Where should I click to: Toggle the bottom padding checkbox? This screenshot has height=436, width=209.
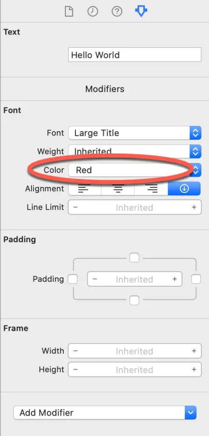point(134,301)
